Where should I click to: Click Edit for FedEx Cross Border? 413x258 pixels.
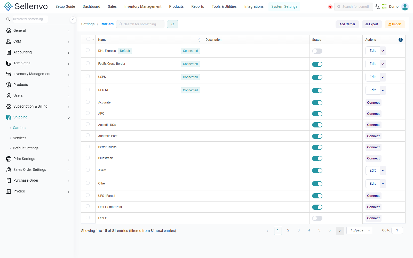(372, 64)
